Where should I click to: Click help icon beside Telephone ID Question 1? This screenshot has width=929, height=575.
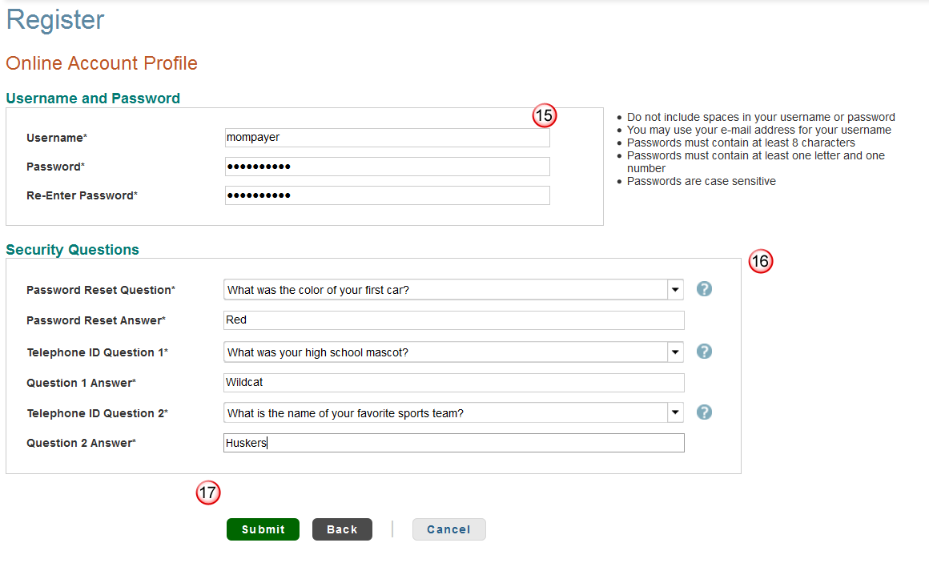[704, 352]
